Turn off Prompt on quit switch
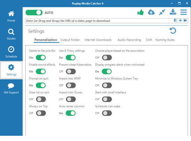Screen dimensions: 191x141 41,86
